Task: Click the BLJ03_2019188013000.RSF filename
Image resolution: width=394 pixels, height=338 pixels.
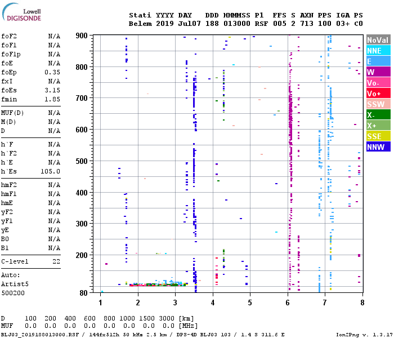Action: 40,335
